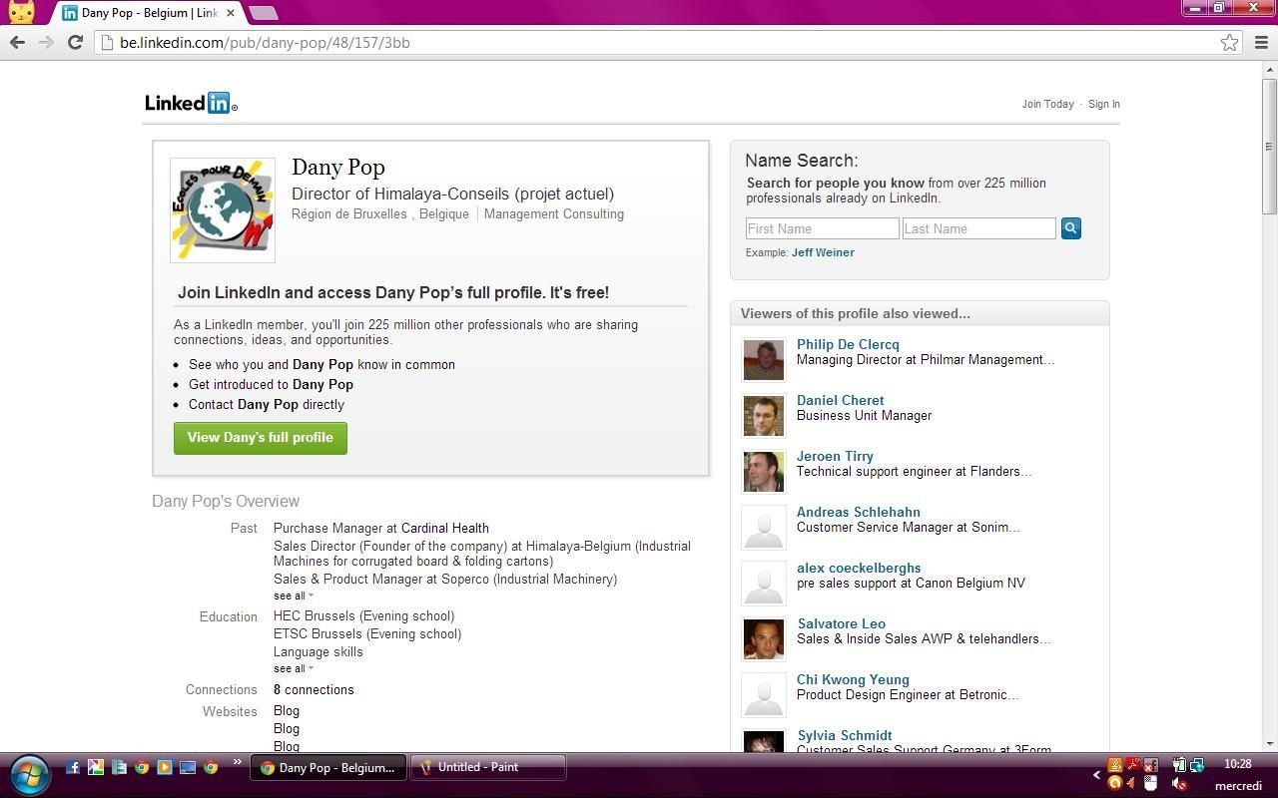Show hidden system tray icons arrow
This screenshot has height=798, width=1278.
(x=1097, y=775)
